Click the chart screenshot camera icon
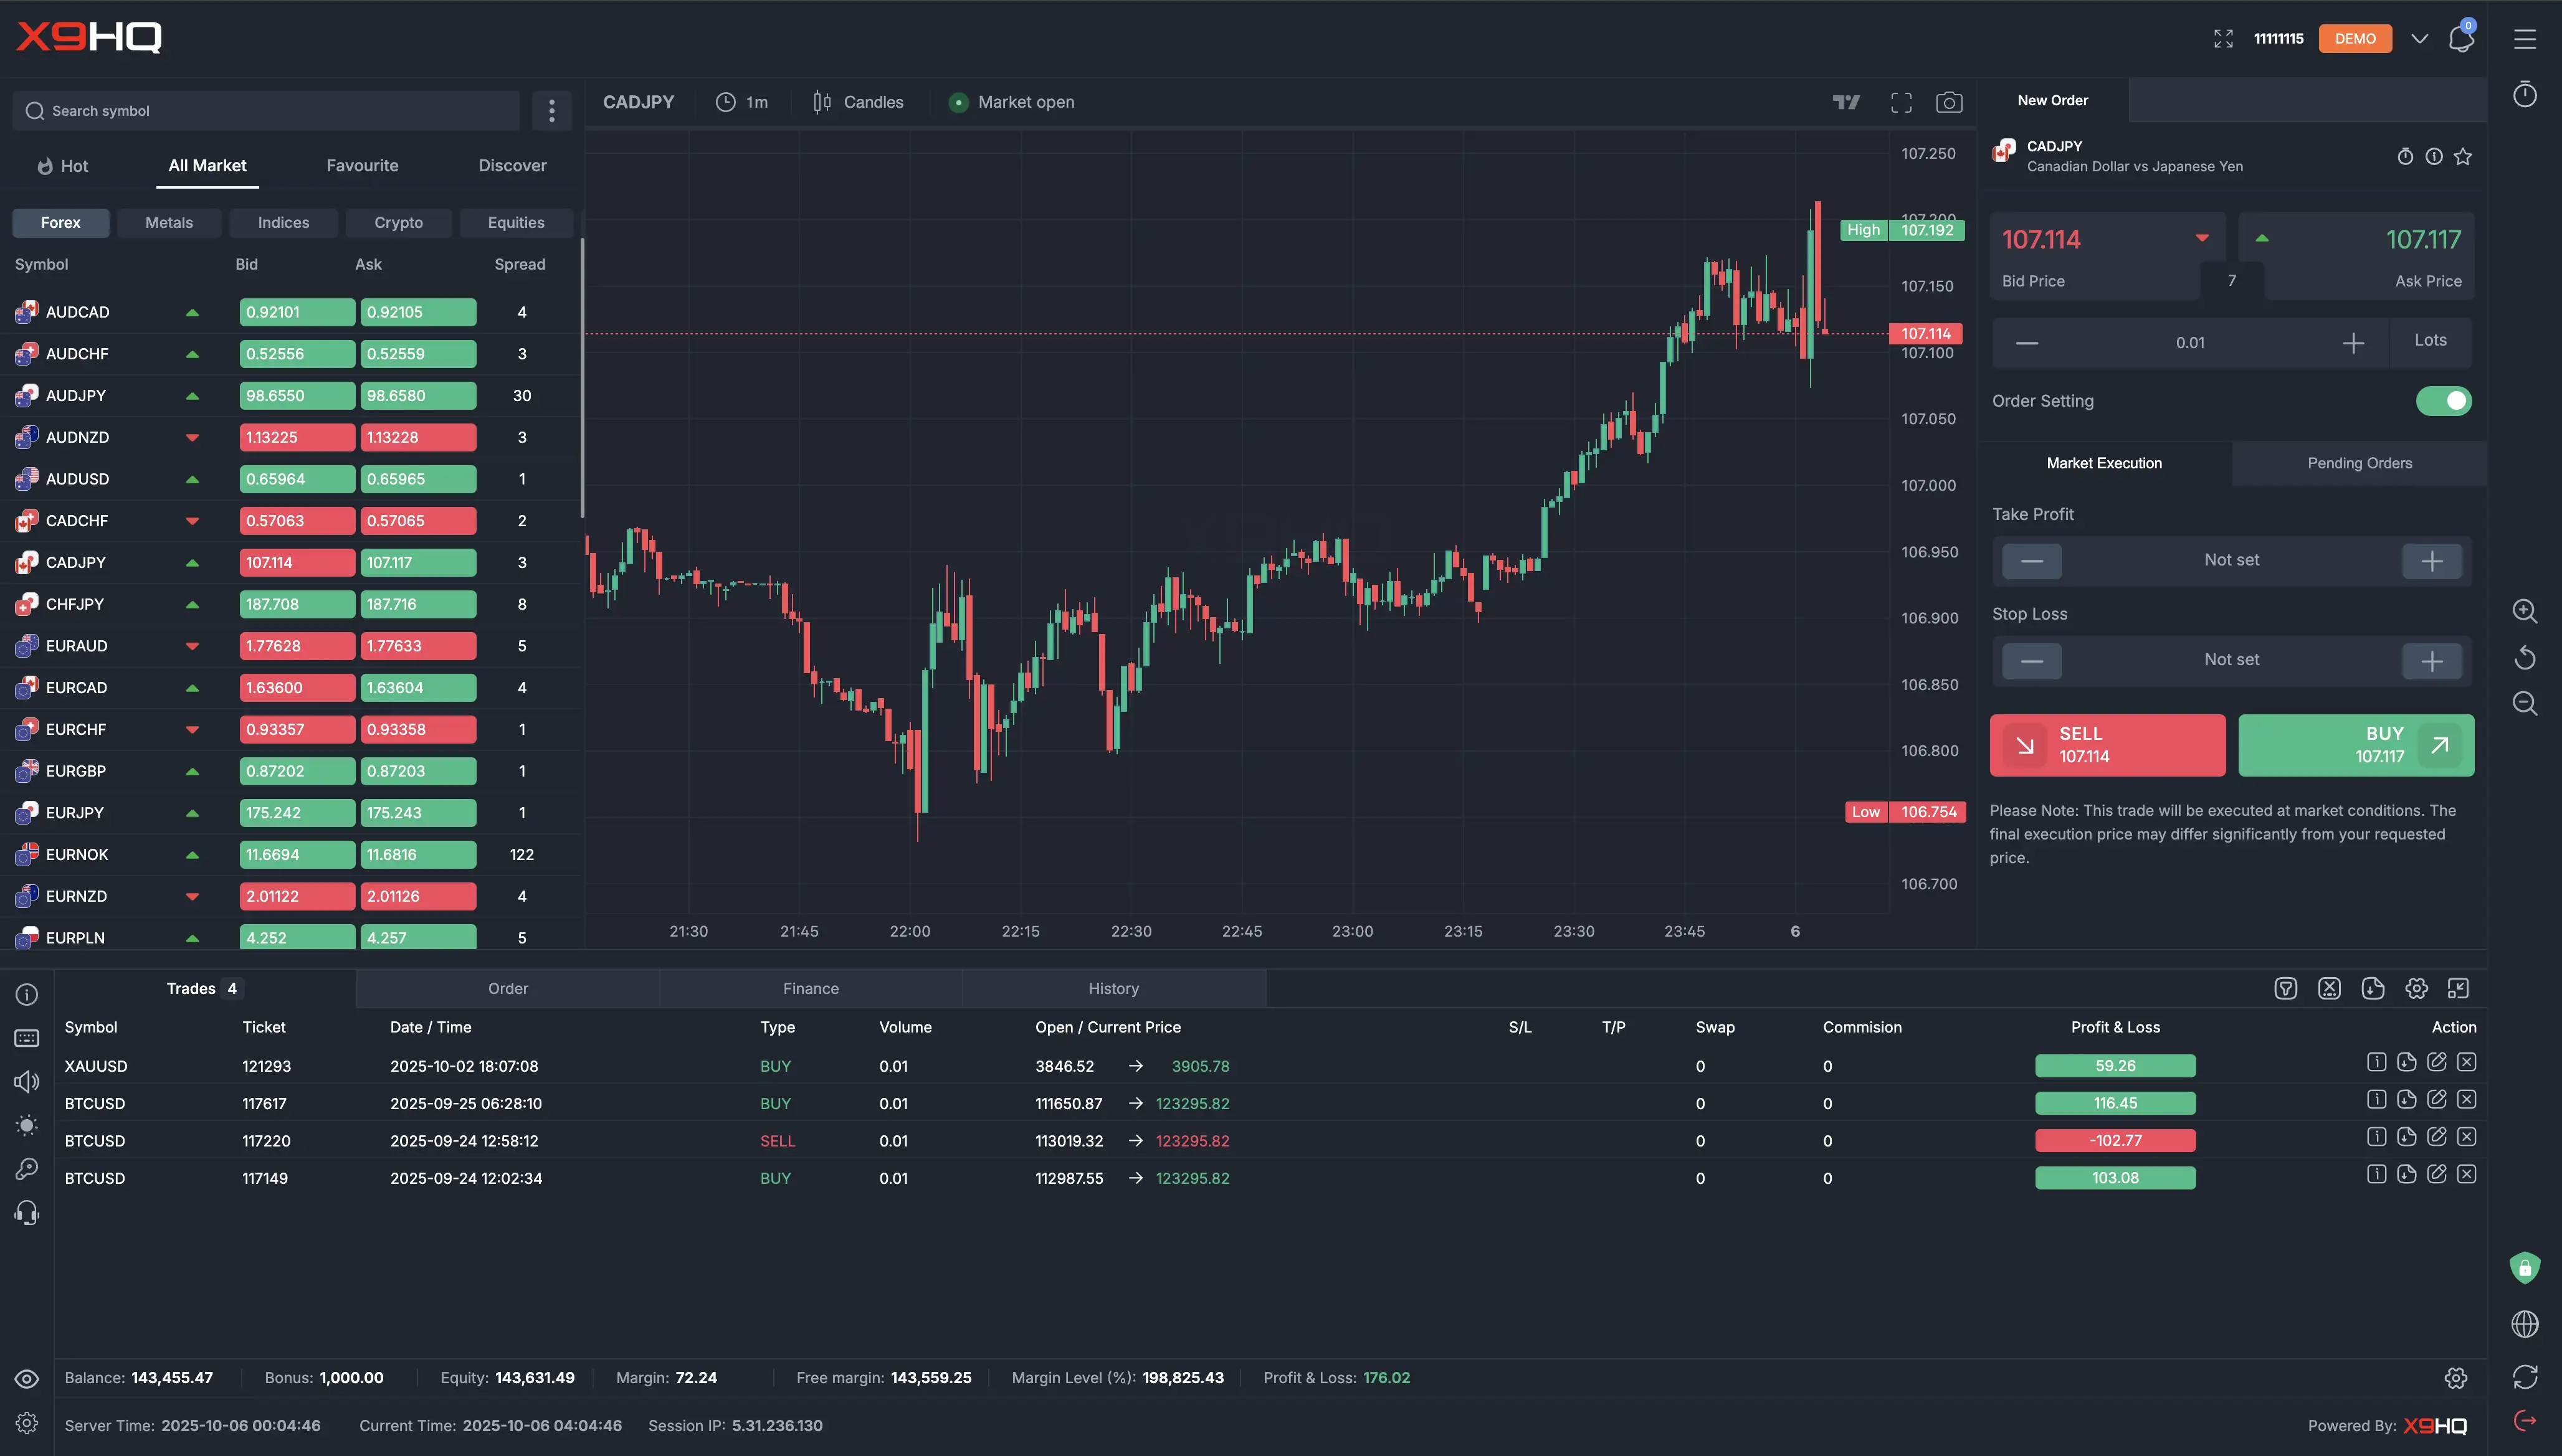The width and height of the screenshot is (2562, 1456). (x=1949, y=102)
